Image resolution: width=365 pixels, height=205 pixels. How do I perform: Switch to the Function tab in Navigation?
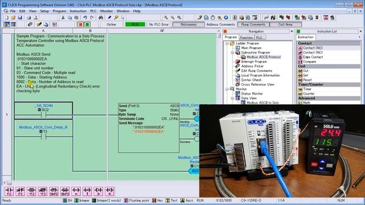[x=246, y=38]
